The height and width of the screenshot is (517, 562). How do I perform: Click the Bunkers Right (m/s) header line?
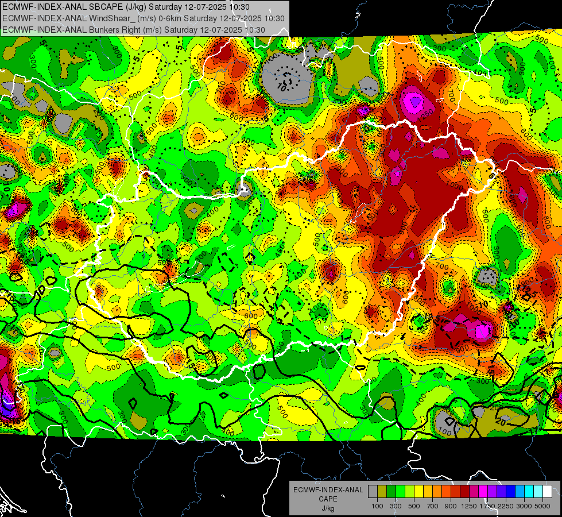point(134,30)
